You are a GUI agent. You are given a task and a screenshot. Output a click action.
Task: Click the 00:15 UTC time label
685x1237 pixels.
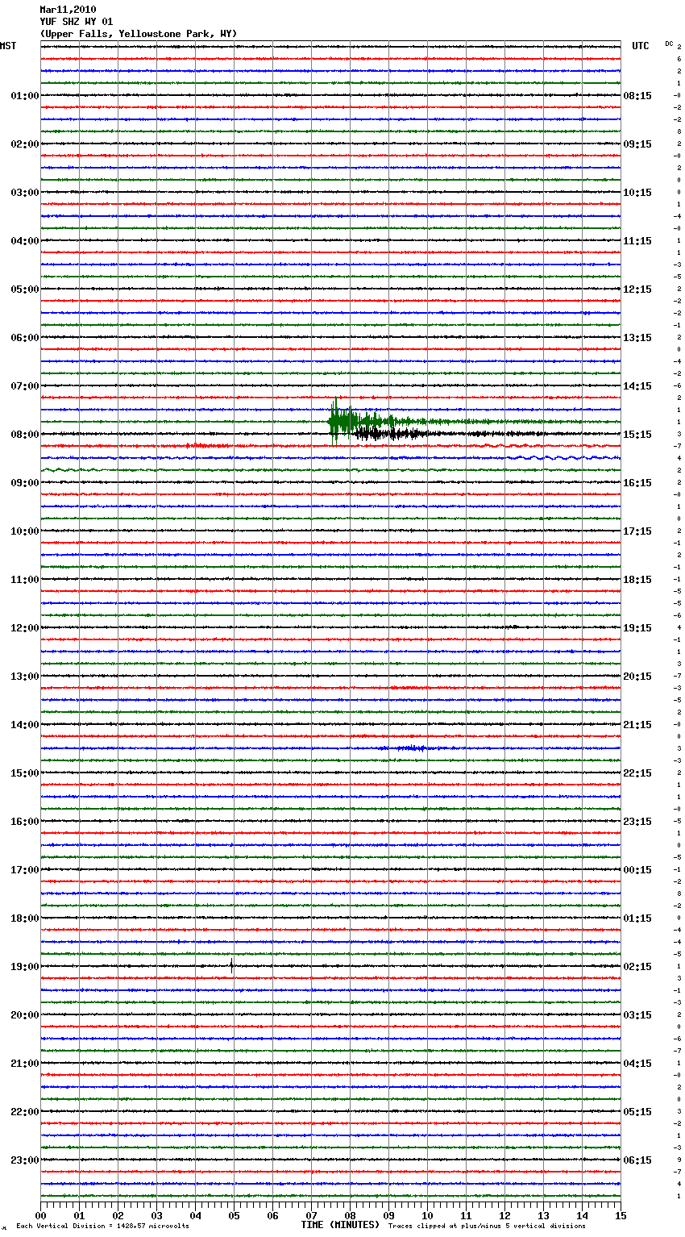click(x=637, y=870)
